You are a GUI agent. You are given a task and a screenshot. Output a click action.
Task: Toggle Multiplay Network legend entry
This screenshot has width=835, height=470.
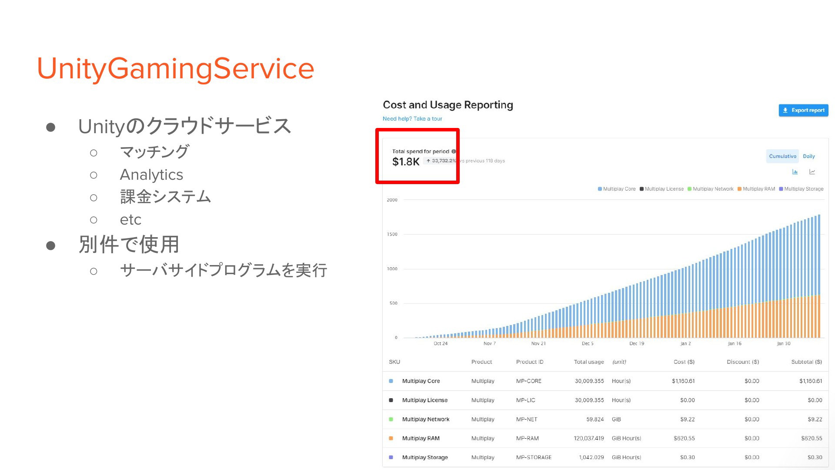tap(710, 189)
